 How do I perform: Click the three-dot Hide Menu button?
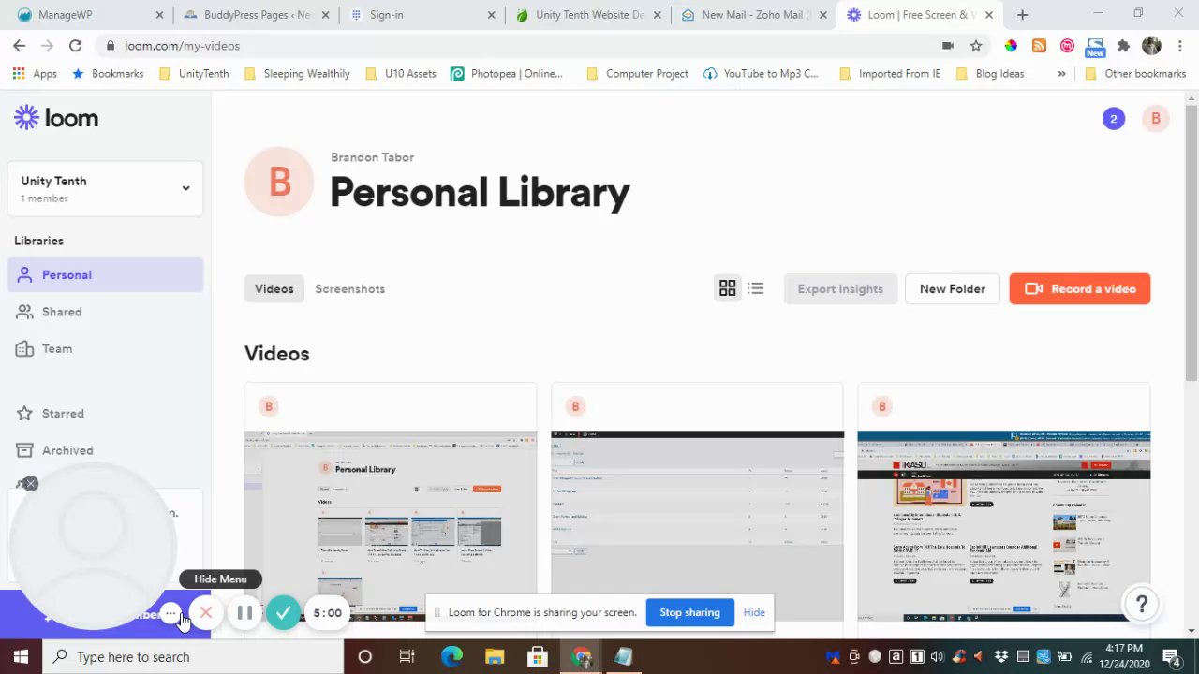(x=170, y=614)
